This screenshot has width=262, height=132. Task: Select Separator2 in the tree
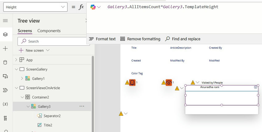[x=52, y=116]
